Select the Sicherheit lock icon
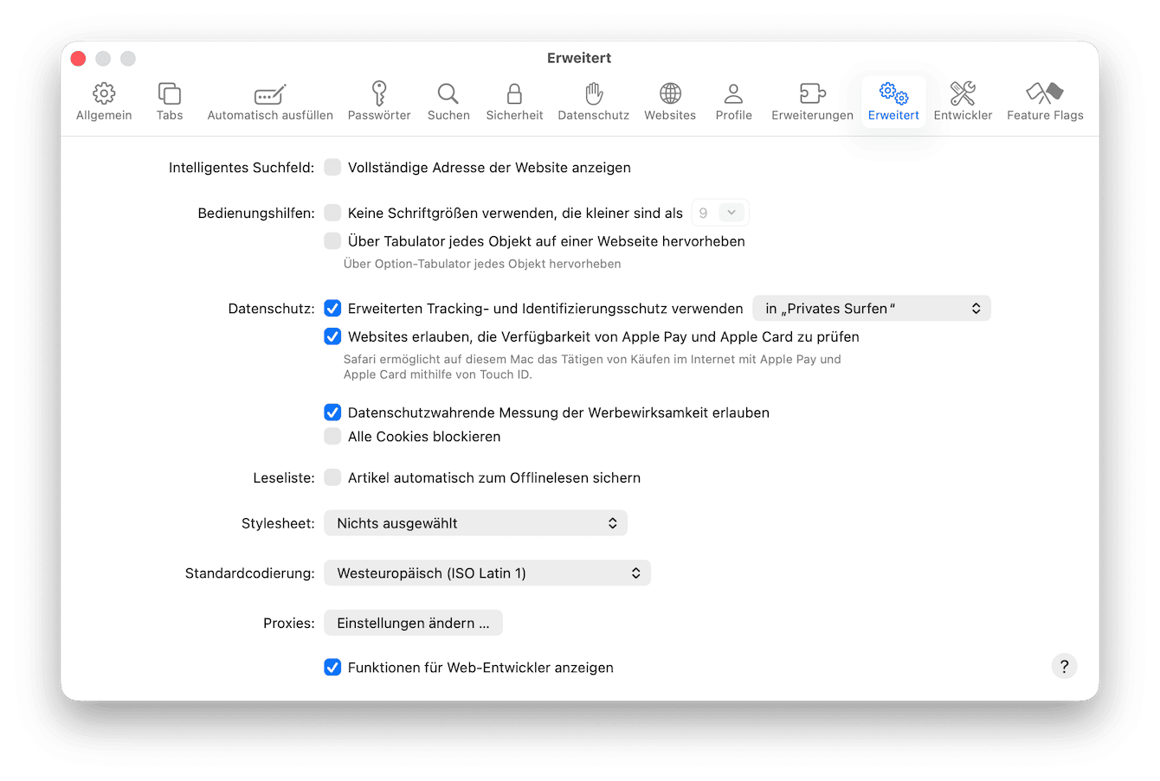 tap(514, 95)
